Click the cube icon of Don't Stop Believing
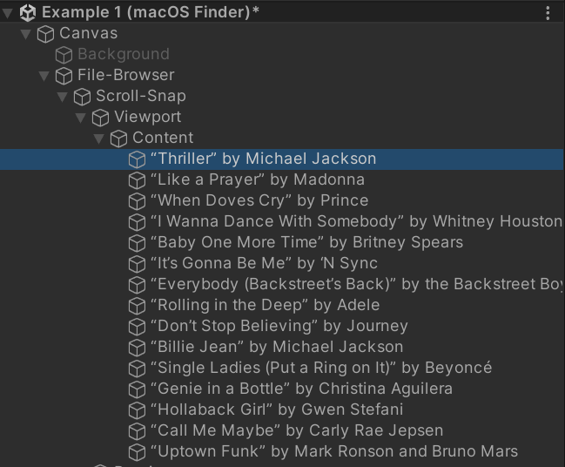Image resolution: width=565 pixels, height=467 pixels. tap(137, 327)
